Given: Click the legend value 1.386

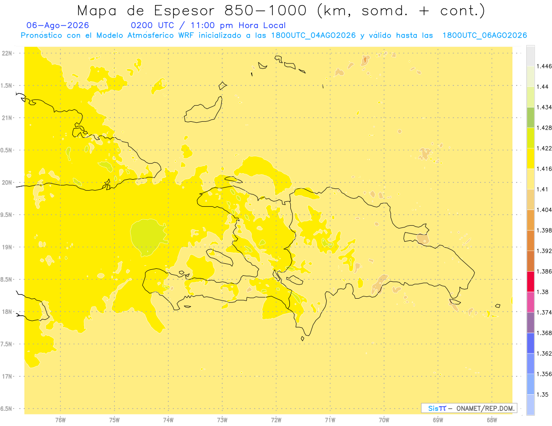Looking at the screenshot, I should click(x=544, y=272).
